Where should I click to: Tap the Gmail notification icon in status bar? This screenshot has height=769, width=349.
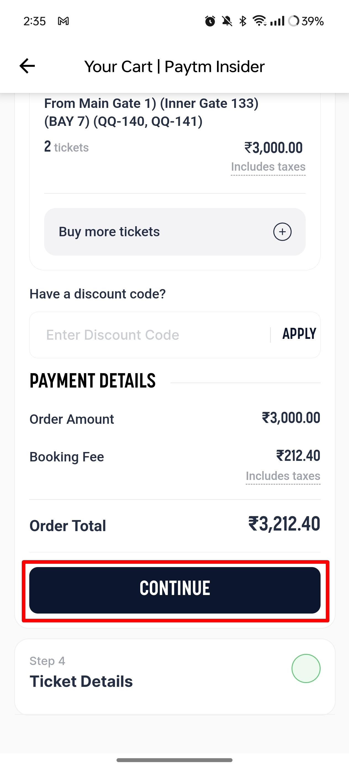click(64, 21)
